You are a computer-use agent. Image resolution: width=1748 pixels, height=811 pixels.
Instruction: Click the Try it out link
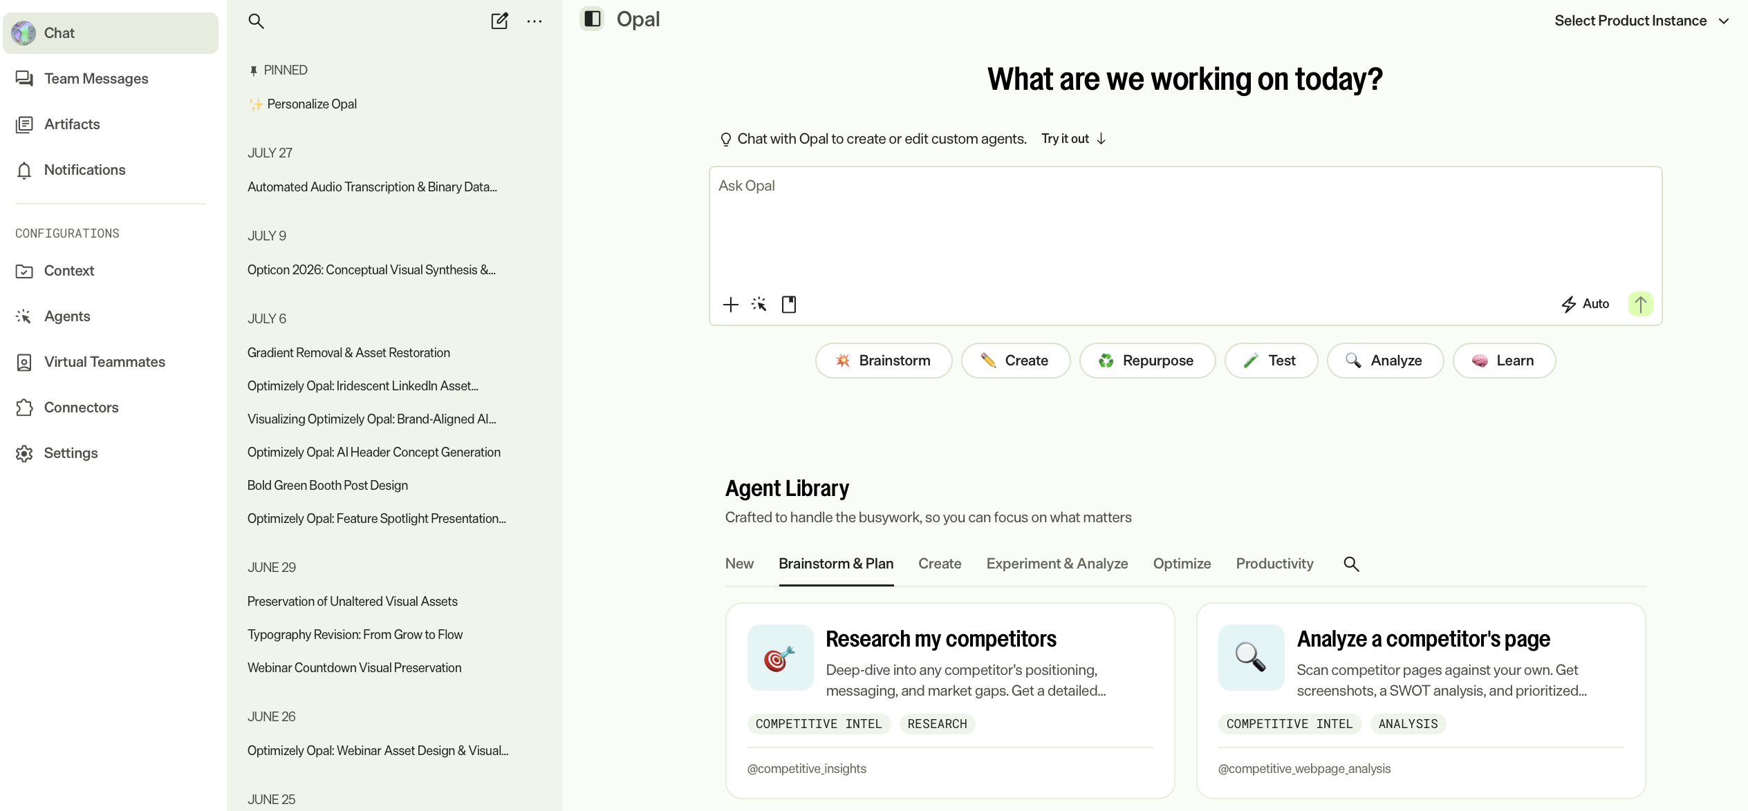1074,139
